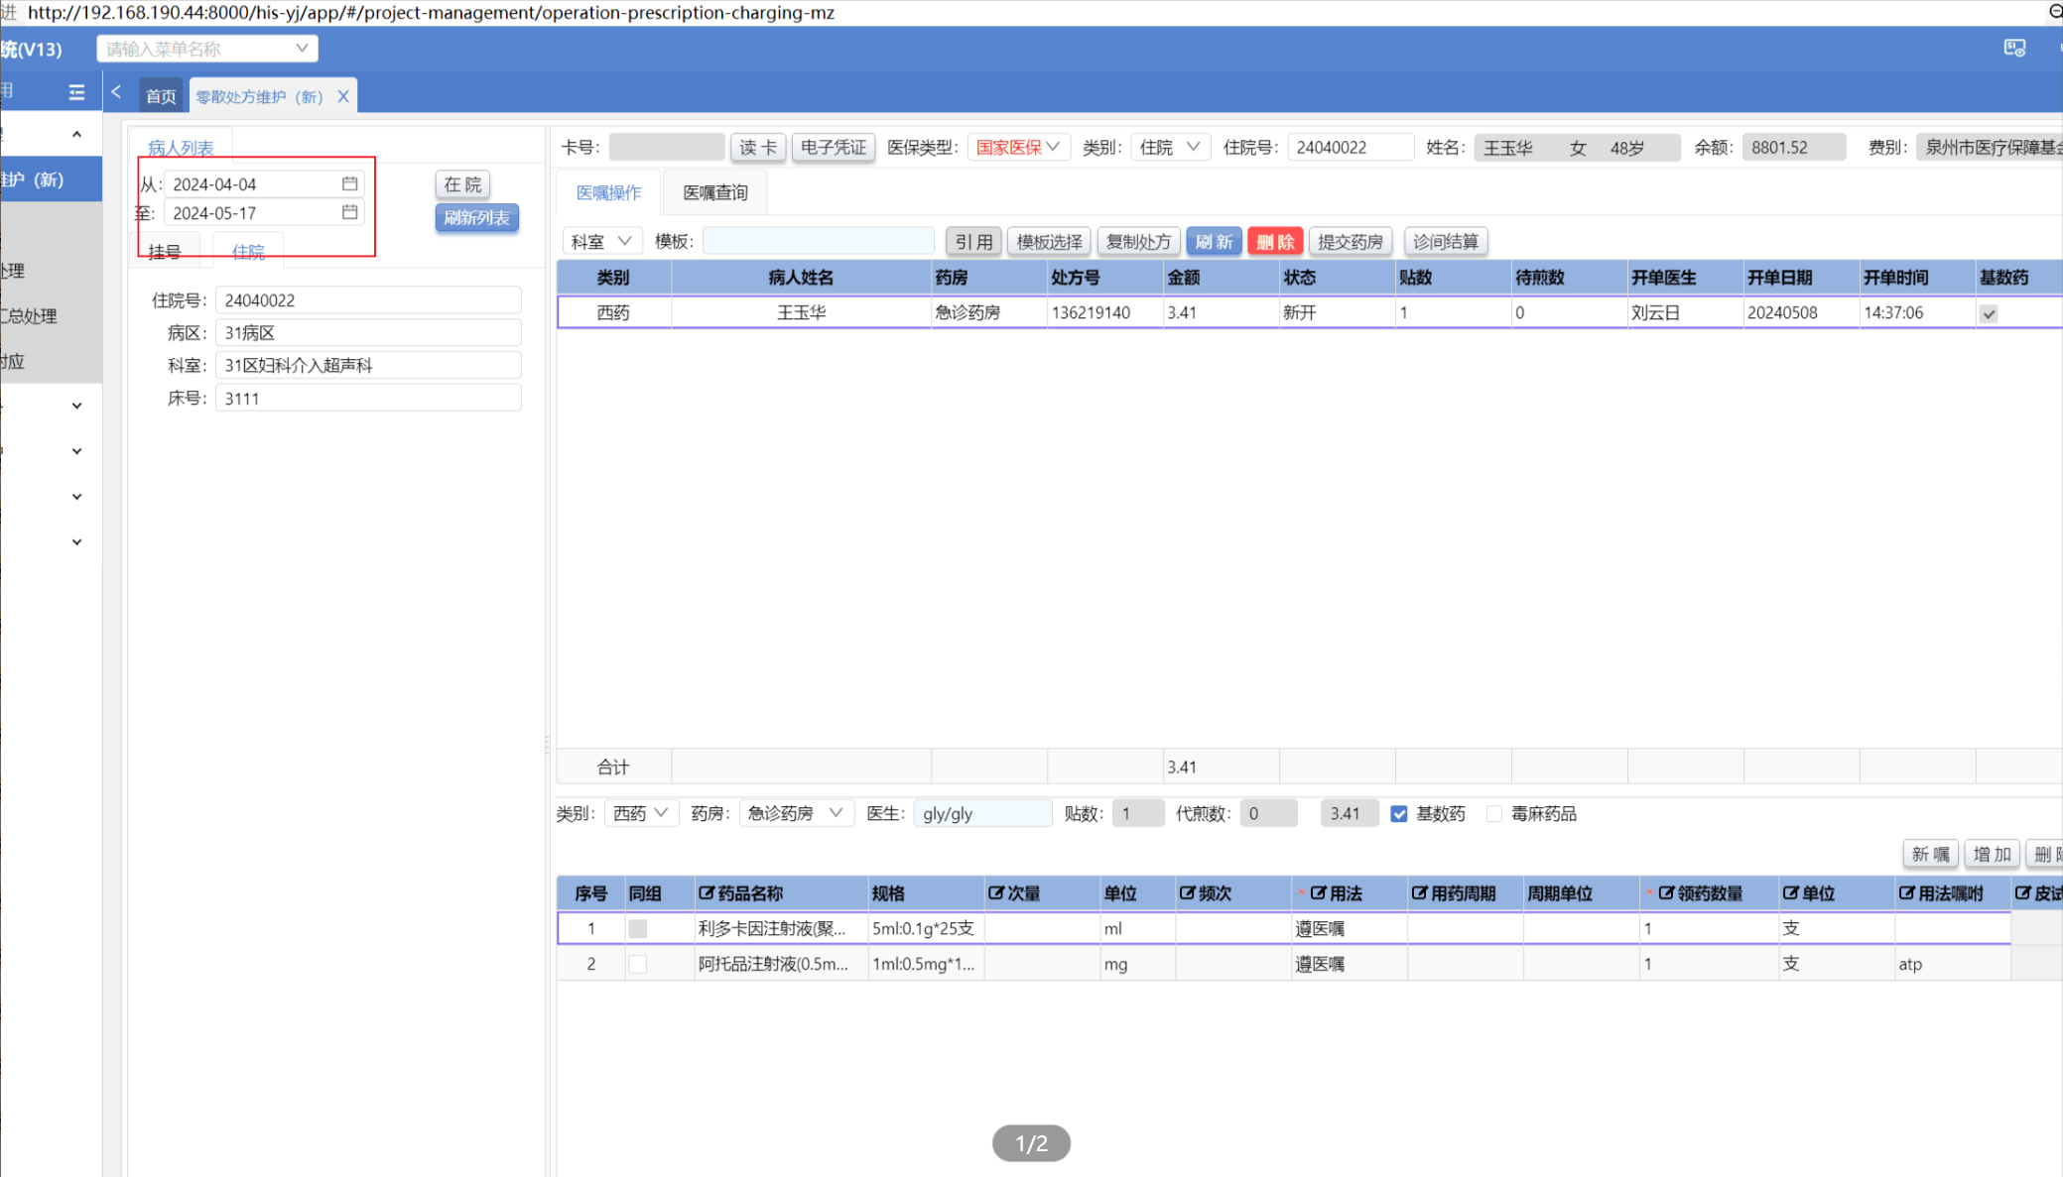Check 同组 box for row 2 drug
Image resolution: width=2063 pixels, height=1177 pixels.
638,964
